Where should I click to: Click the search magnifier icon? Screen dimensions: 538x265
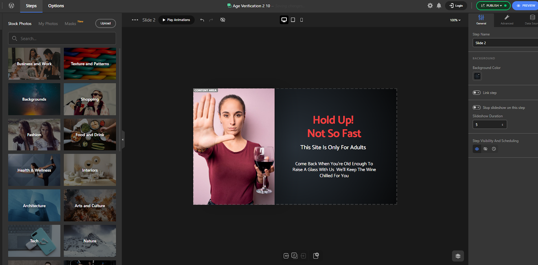14,39
